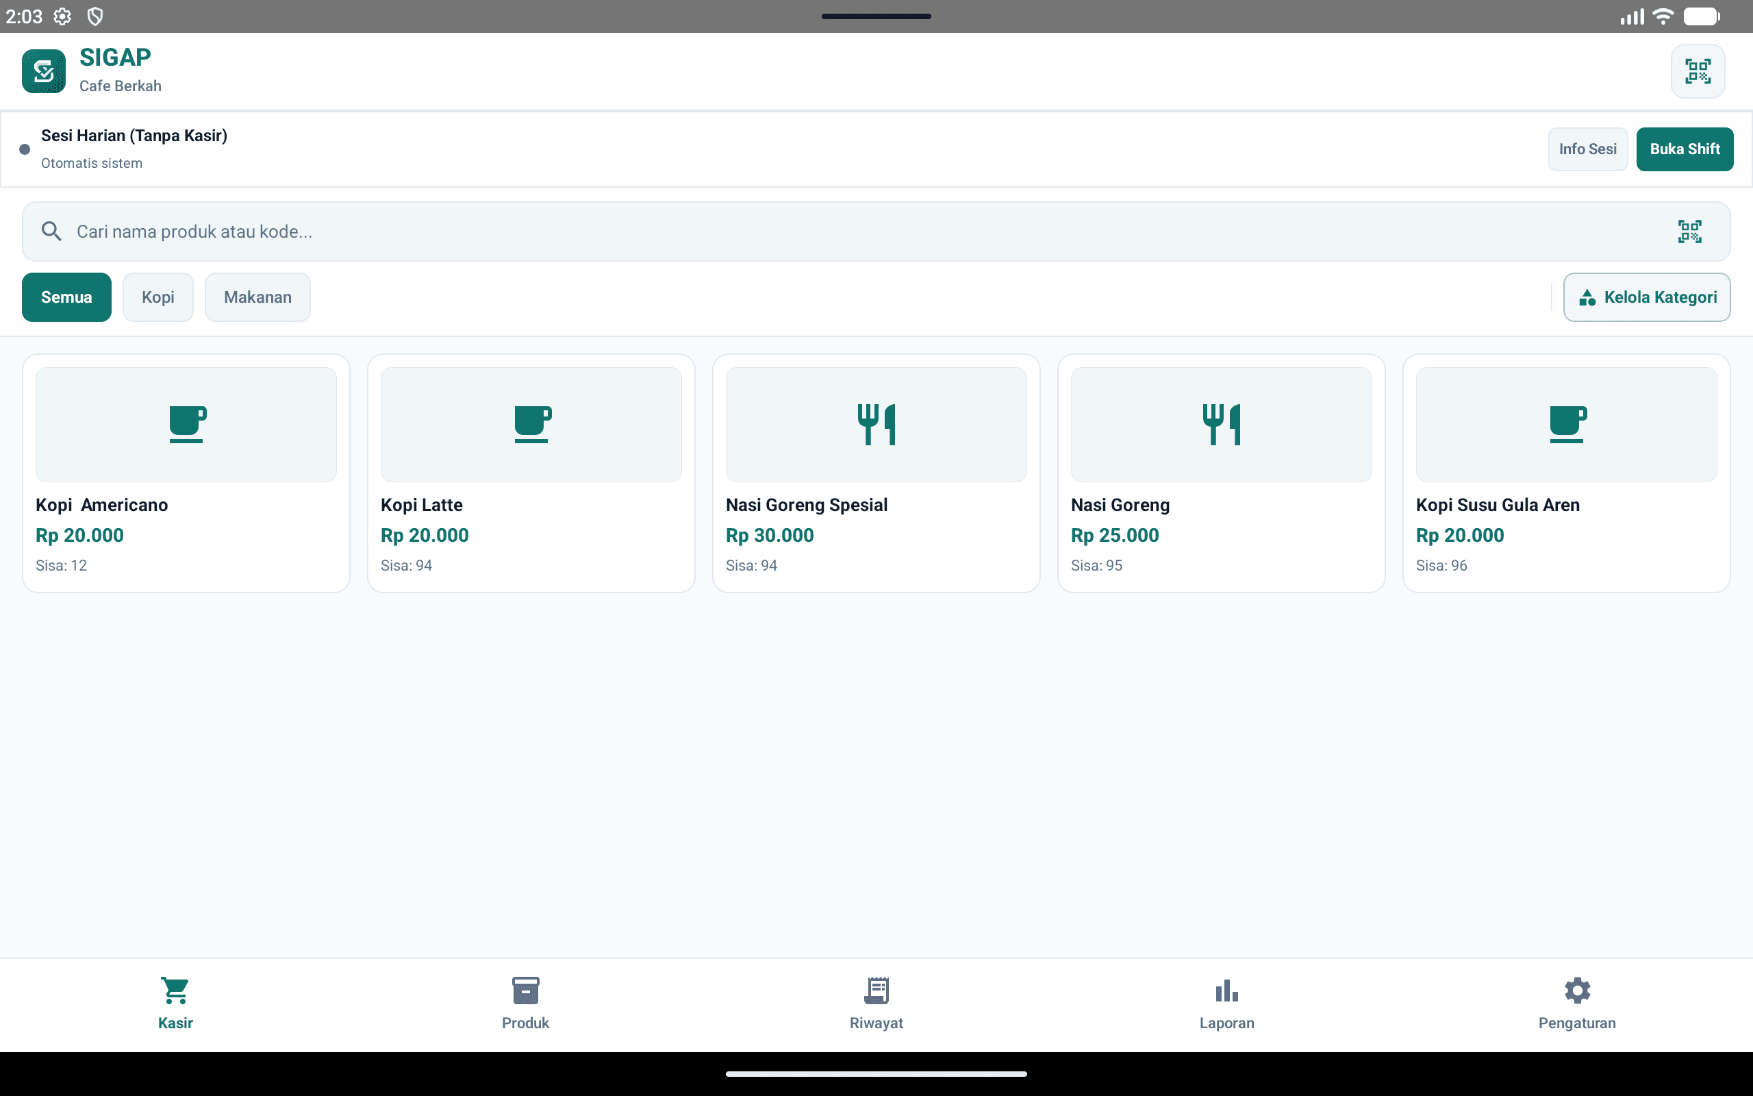Select Kopi Latte product name
Screen dimensions: 1753x1096
(422, 506)
